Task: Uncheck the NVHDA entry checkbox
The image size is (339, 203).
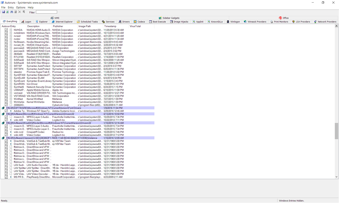Action: tap(6, 30)
